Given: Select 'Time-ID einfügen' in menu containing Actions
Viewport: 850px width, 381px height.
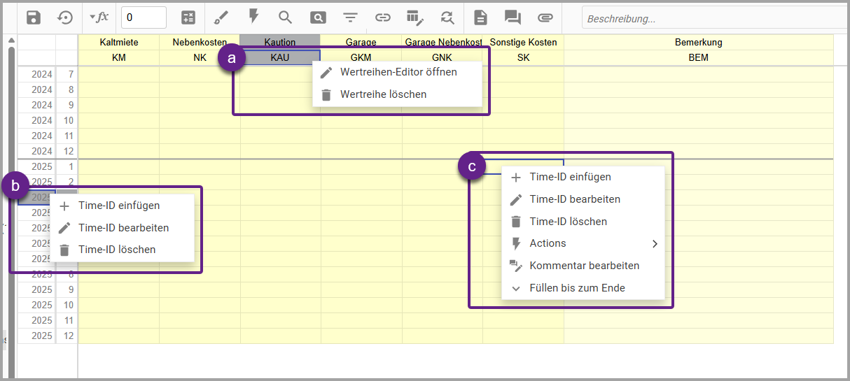Looking at the screenshot, I should [583, 177].
